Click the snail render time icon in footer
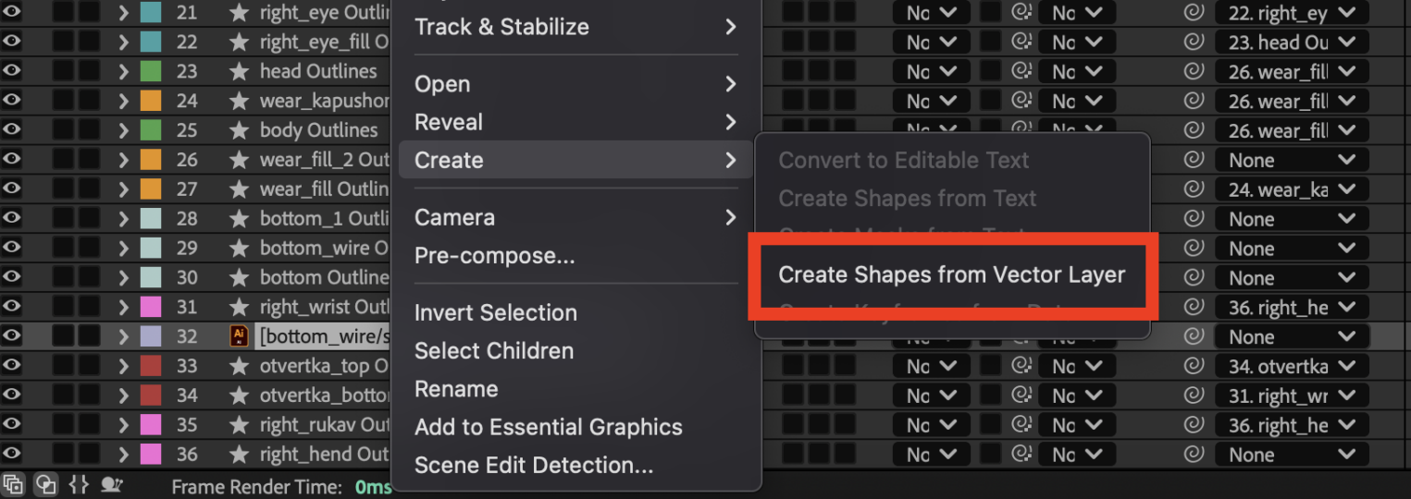The image size is (1411, 499). tap(113, 483)
